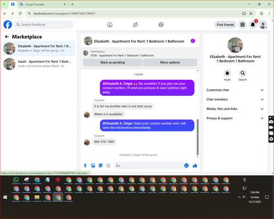
Task: Open the Home feed icon
Action: 110,25
